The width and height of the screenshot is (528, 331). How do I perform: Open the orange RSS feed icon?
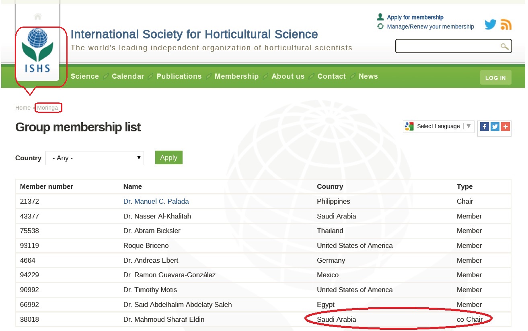506,25
